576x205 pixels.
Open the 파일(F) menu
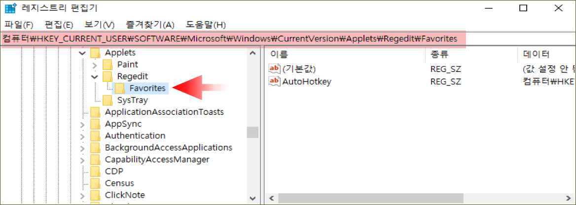click(x=19, y=25)
